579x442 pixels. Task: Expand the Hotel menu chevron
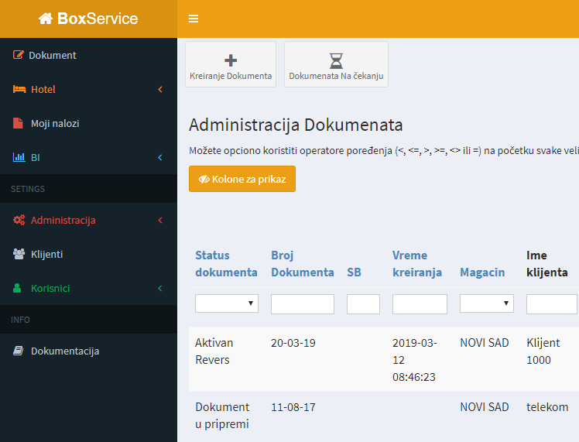(160, 89)
